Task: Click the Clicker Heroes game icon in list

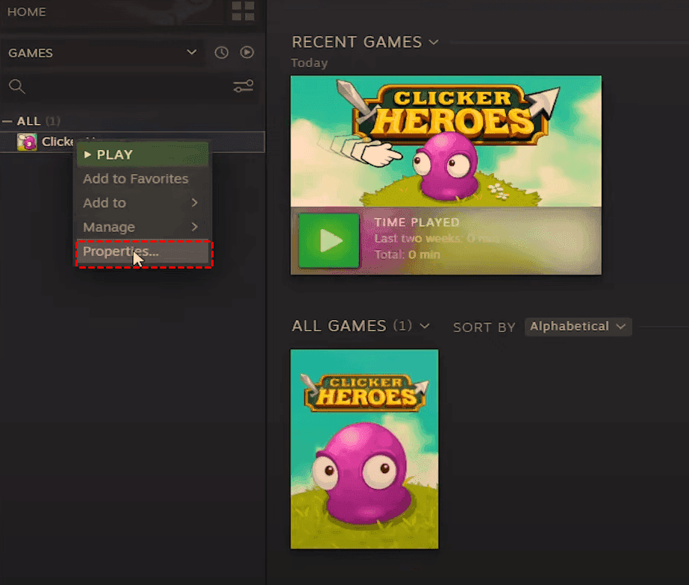Action: coord(27,142)
